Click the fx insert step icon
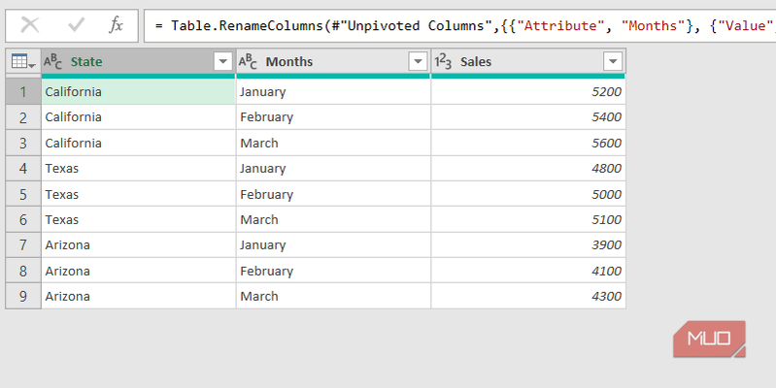The image size is (776, 388). 116,25
